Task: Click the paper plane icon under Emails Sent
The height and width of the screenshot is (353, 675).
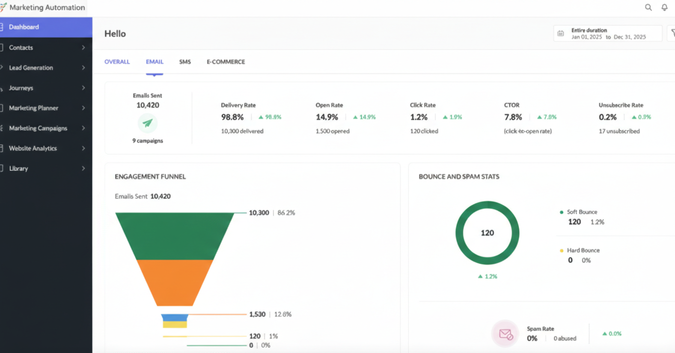Action: (148, 124)
